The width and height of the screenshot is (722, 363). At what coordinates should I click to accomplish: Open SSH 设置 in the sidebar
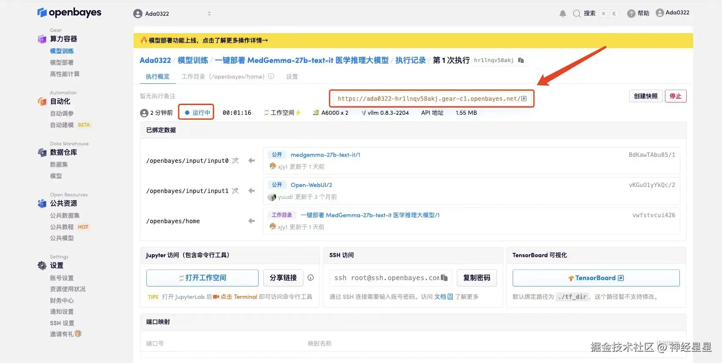[62, 323]
